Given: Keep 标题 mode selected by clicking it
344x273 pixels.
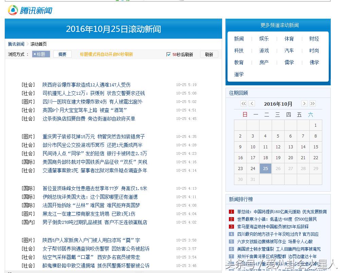Looking at the screenshot, I should point(41,54).
